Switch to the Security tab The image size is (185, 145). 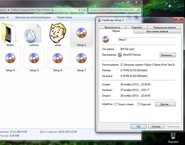tap(113, 27)
